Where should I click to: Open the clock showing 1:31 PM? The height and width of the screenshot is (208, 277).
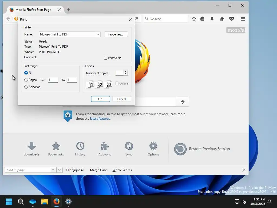(258, 201)
